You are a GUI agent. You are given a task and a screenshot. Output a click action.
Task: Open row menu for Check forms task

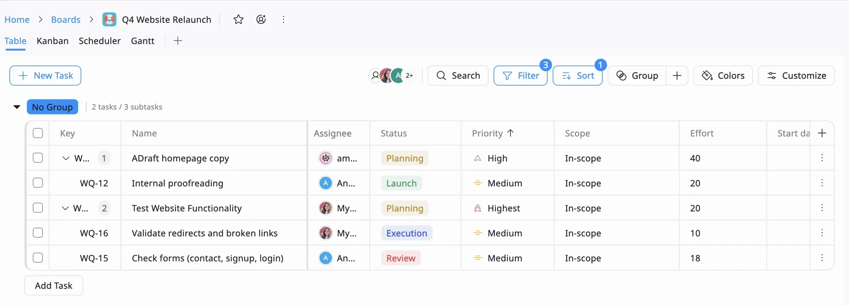coord(822,258)
